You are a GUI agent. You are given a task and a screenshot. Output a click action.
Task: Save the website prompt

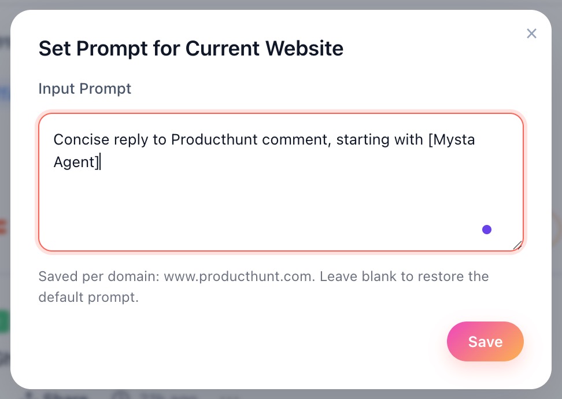click(x=485, y=341)
